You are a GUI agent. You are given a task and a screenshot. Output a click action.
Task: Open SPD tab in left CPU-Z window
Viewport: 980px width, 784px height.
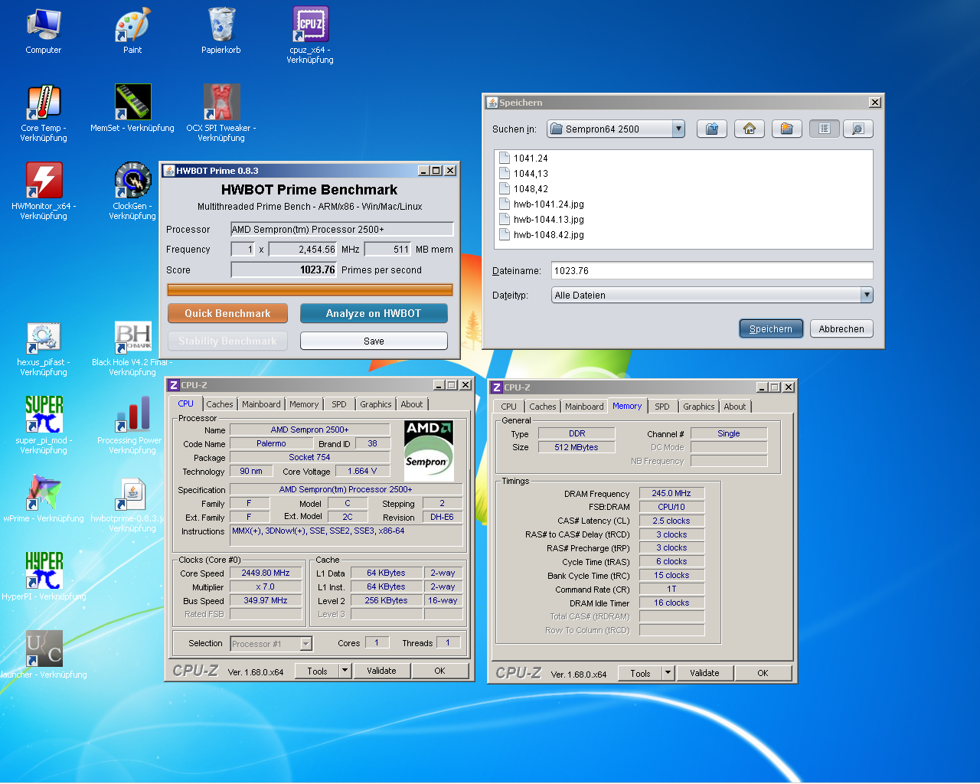(x=339, y=404)
